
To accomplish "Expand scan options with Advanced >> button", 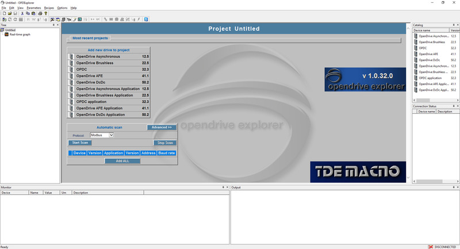I will point(162,127).
